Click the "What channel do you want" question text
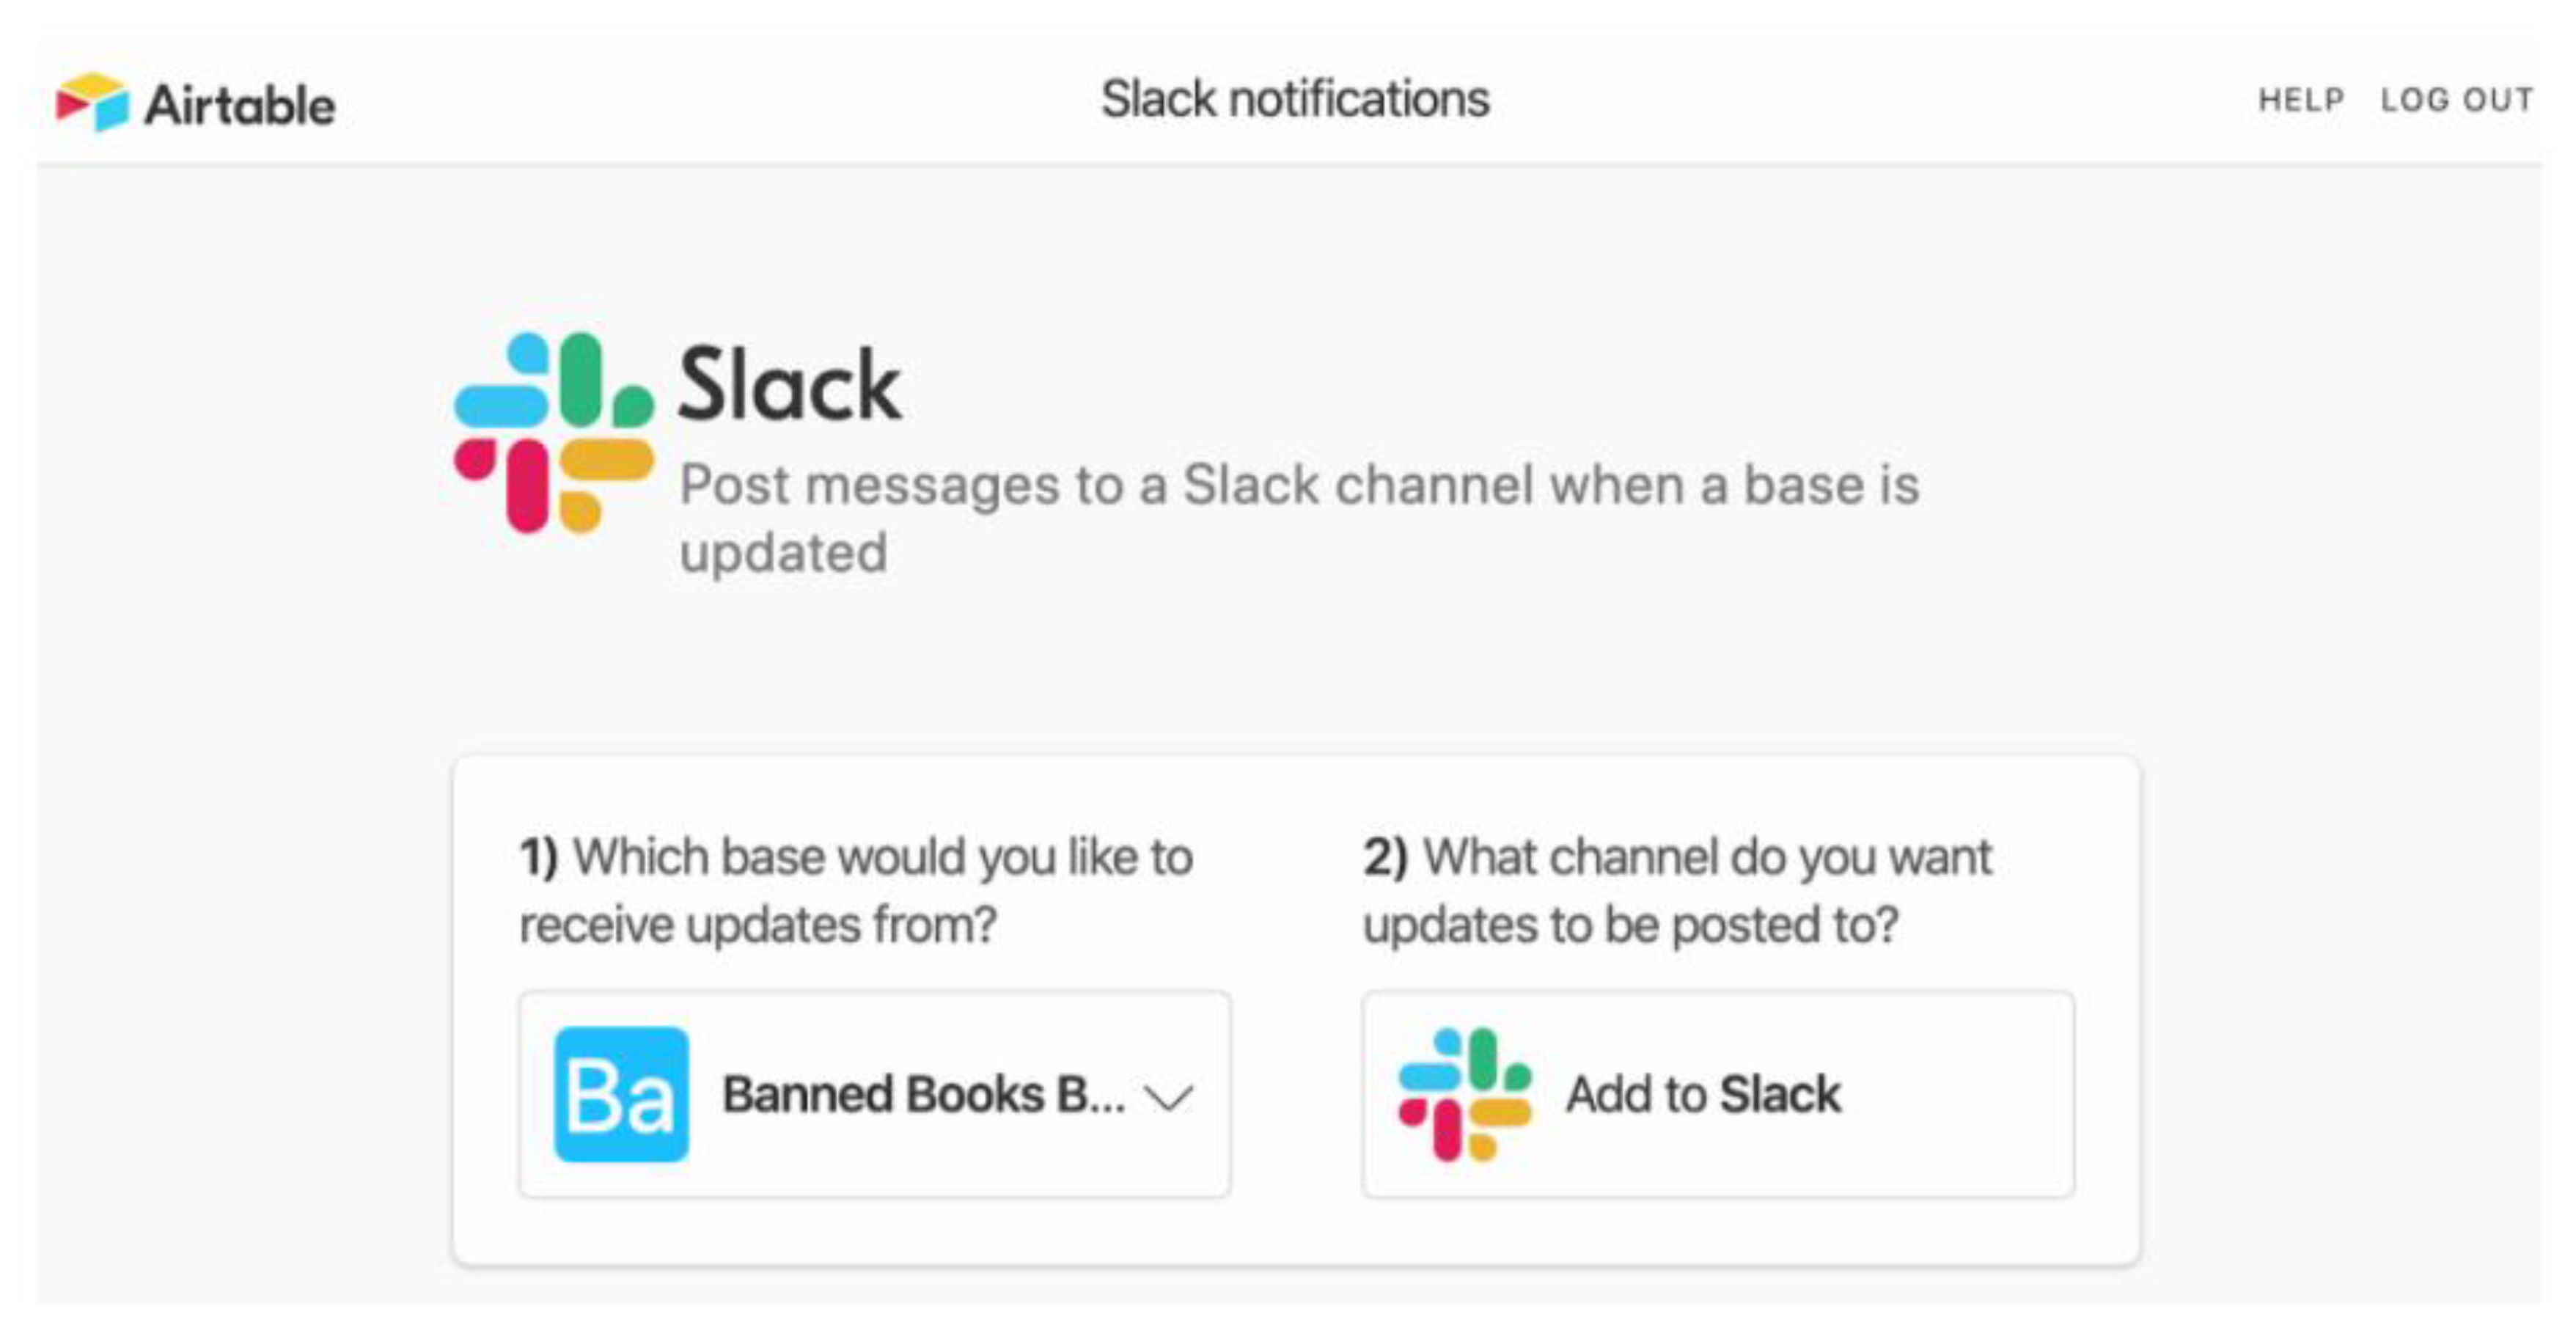The width and height of the screenshot is (2576, 1339). coord(1707,857)
